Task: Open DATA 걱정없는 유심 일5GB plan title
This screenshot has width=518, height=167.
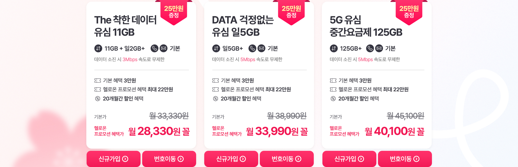Action: pos(243,26)
